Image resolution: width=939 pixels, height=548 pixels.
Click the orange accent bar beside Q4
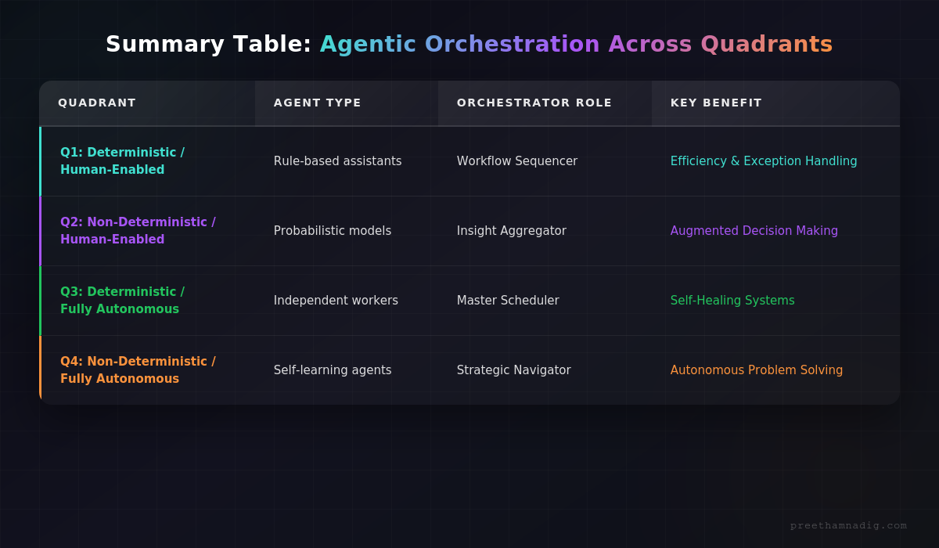coord(41,370)
